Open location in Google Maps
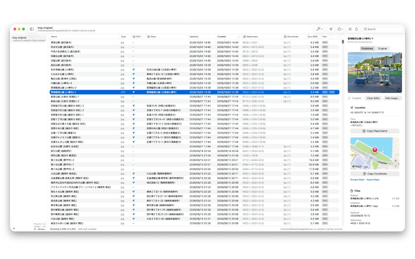Image resolution: width=415 pixels, height=259 pixels. pos(357,180)
